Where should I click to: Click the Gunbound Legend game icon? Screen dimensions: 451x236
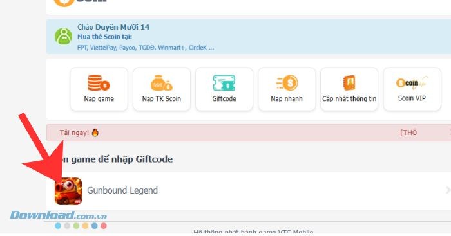coord(68,191)
